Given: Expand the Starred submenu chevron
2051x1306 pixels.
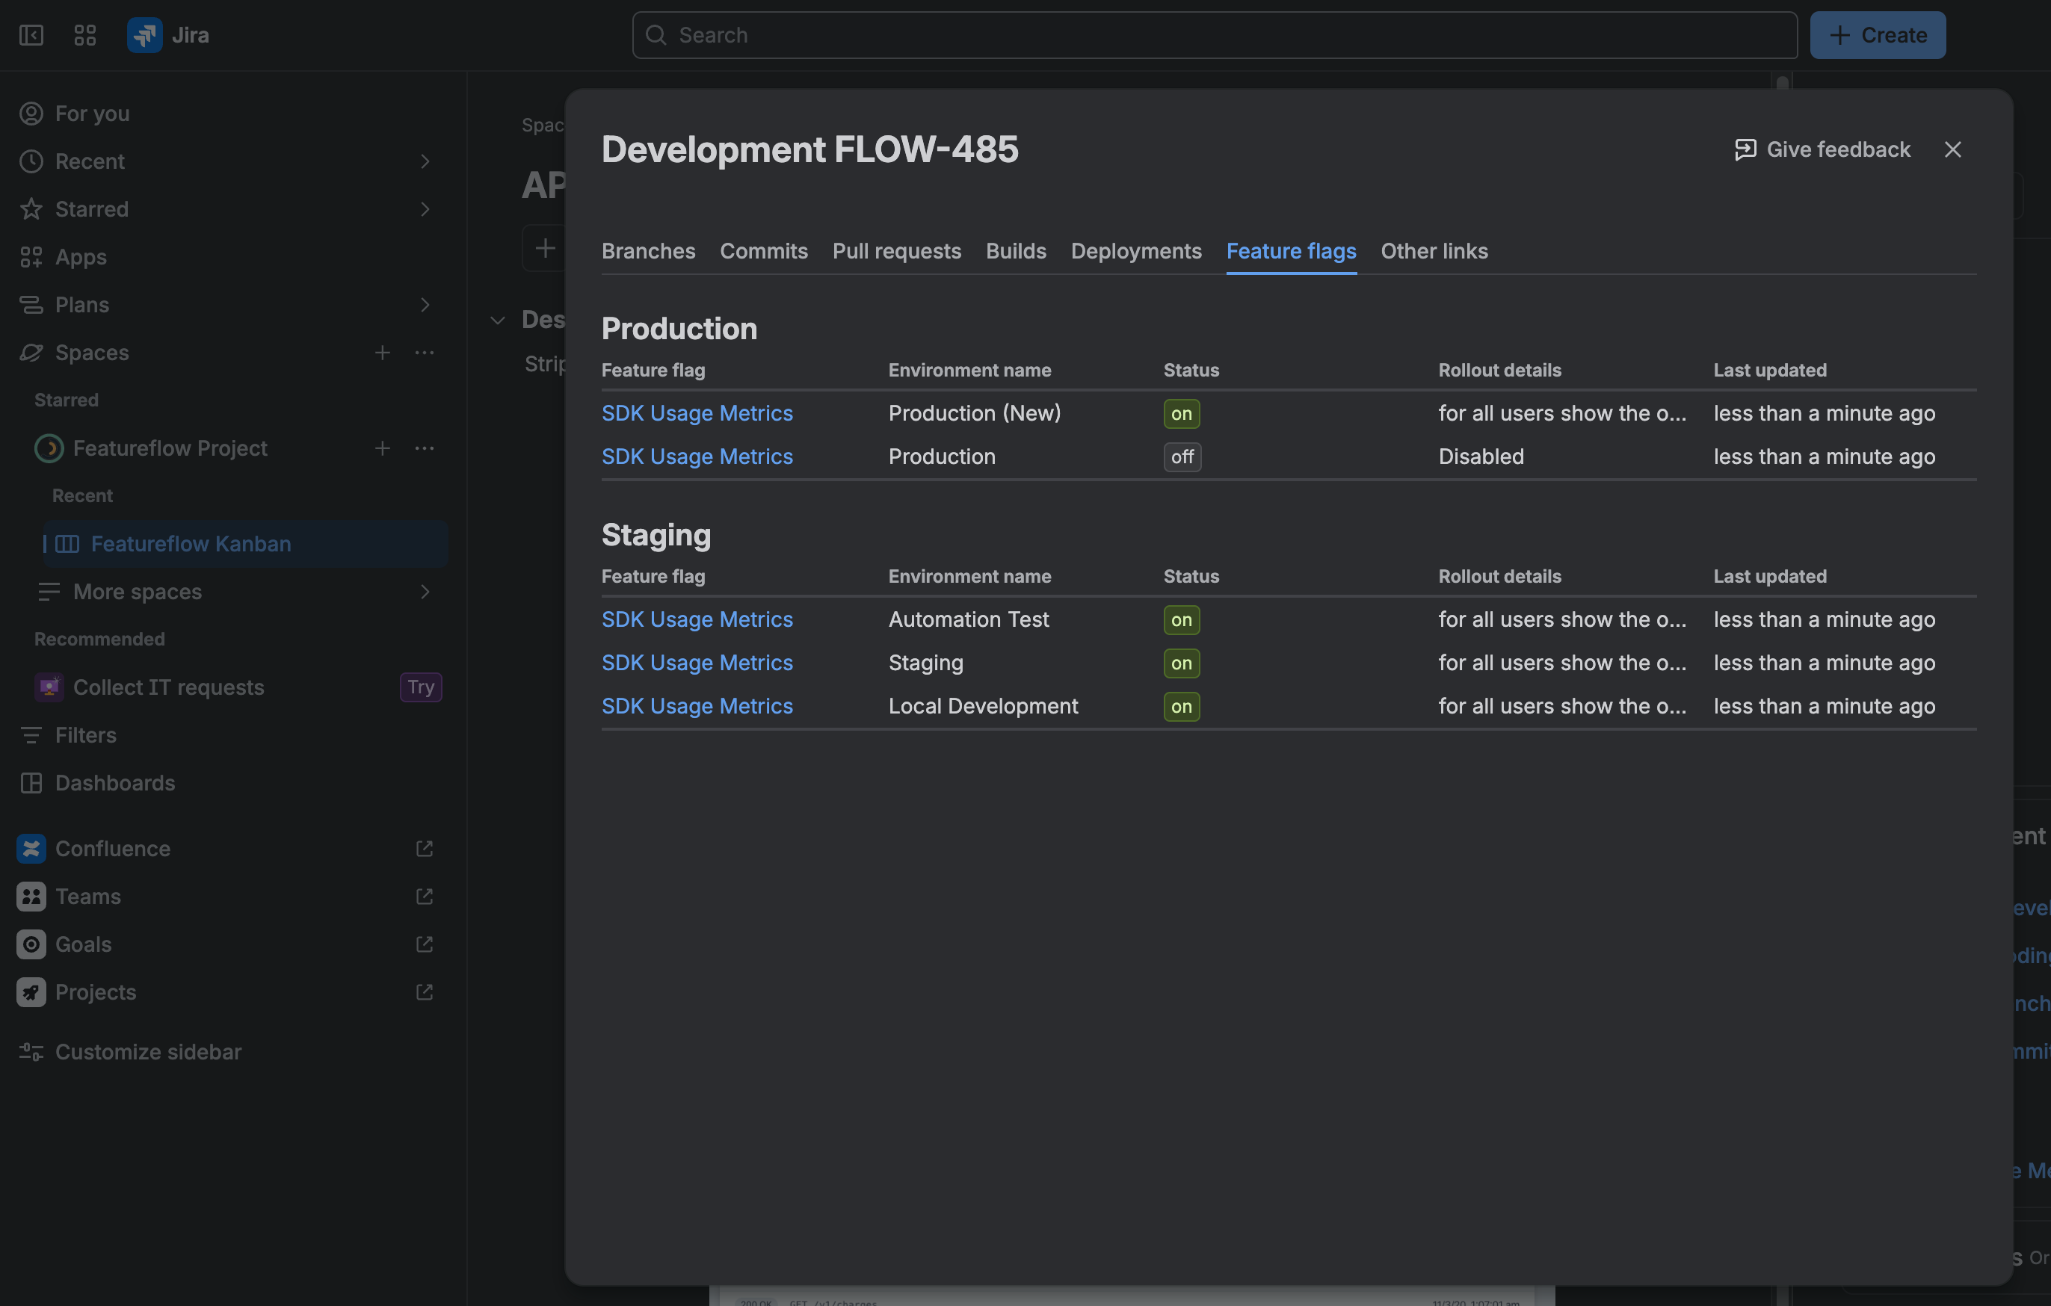Looking at the screenshot, I should [424, 208].
